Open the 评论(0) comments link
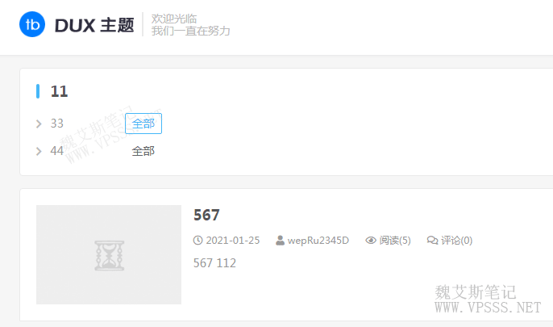553x327 pixels. click(457, 241)
